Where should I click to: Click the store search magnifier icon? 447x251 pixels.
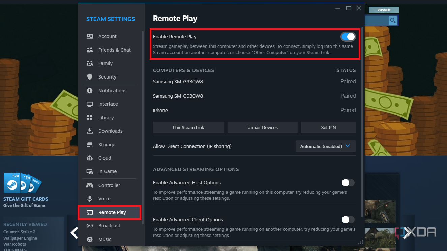(392, 21)
